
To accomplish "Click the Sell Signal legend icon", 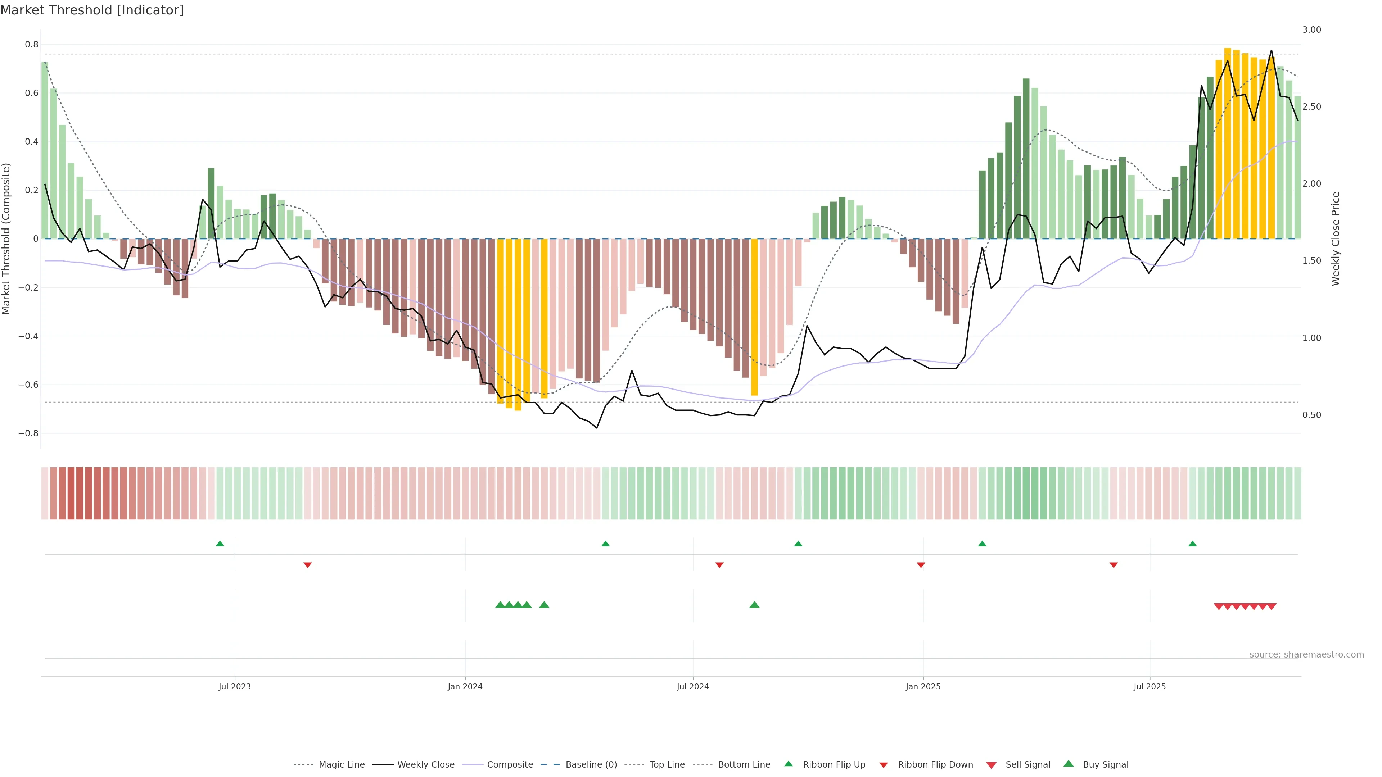I will click(x=992, y=765).
